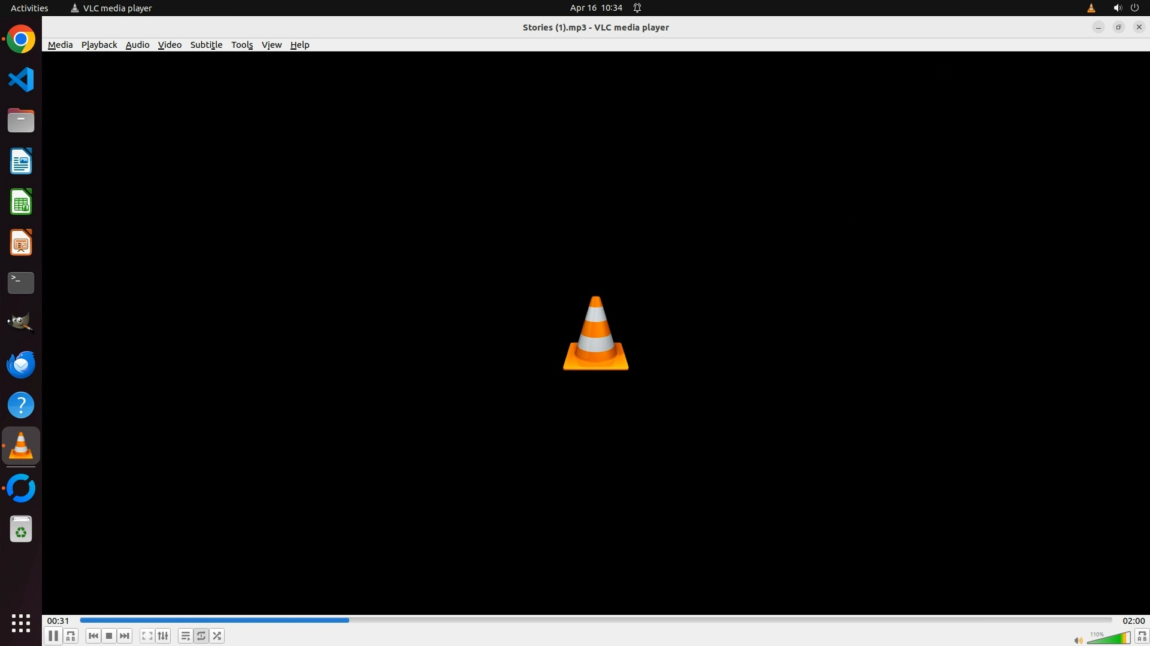Pause playback with the pause button
The image size is (1150, 646).
(x=53, y=636)
